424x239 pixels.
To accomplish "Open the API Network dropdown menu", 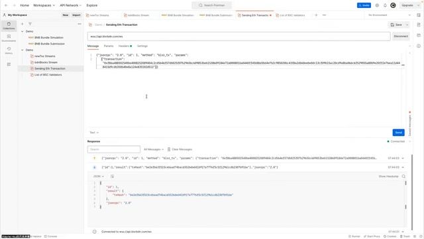I will [x=71, y=5].
